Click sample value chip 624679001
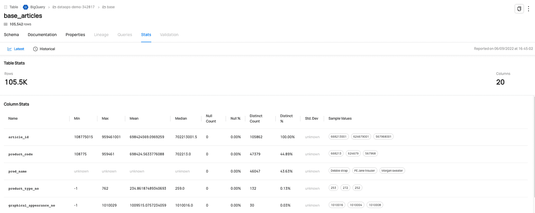 [361, 137]
